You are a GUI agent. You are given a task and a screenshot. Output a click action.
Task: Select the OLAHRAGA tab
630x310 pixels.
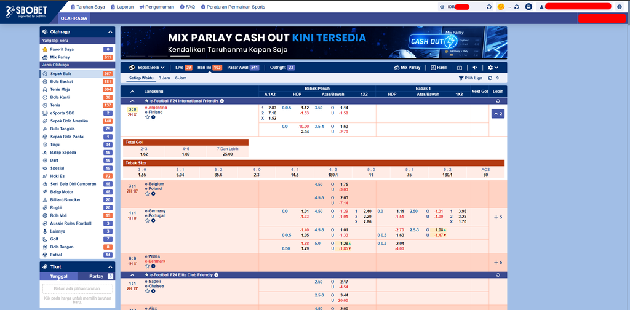click(74, 18)
